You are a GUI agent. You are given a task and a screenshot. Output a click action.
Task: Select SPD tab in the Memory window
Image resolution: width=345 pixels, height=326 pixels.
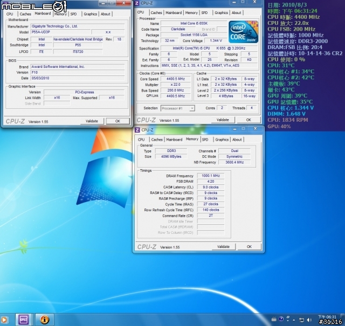205,140
